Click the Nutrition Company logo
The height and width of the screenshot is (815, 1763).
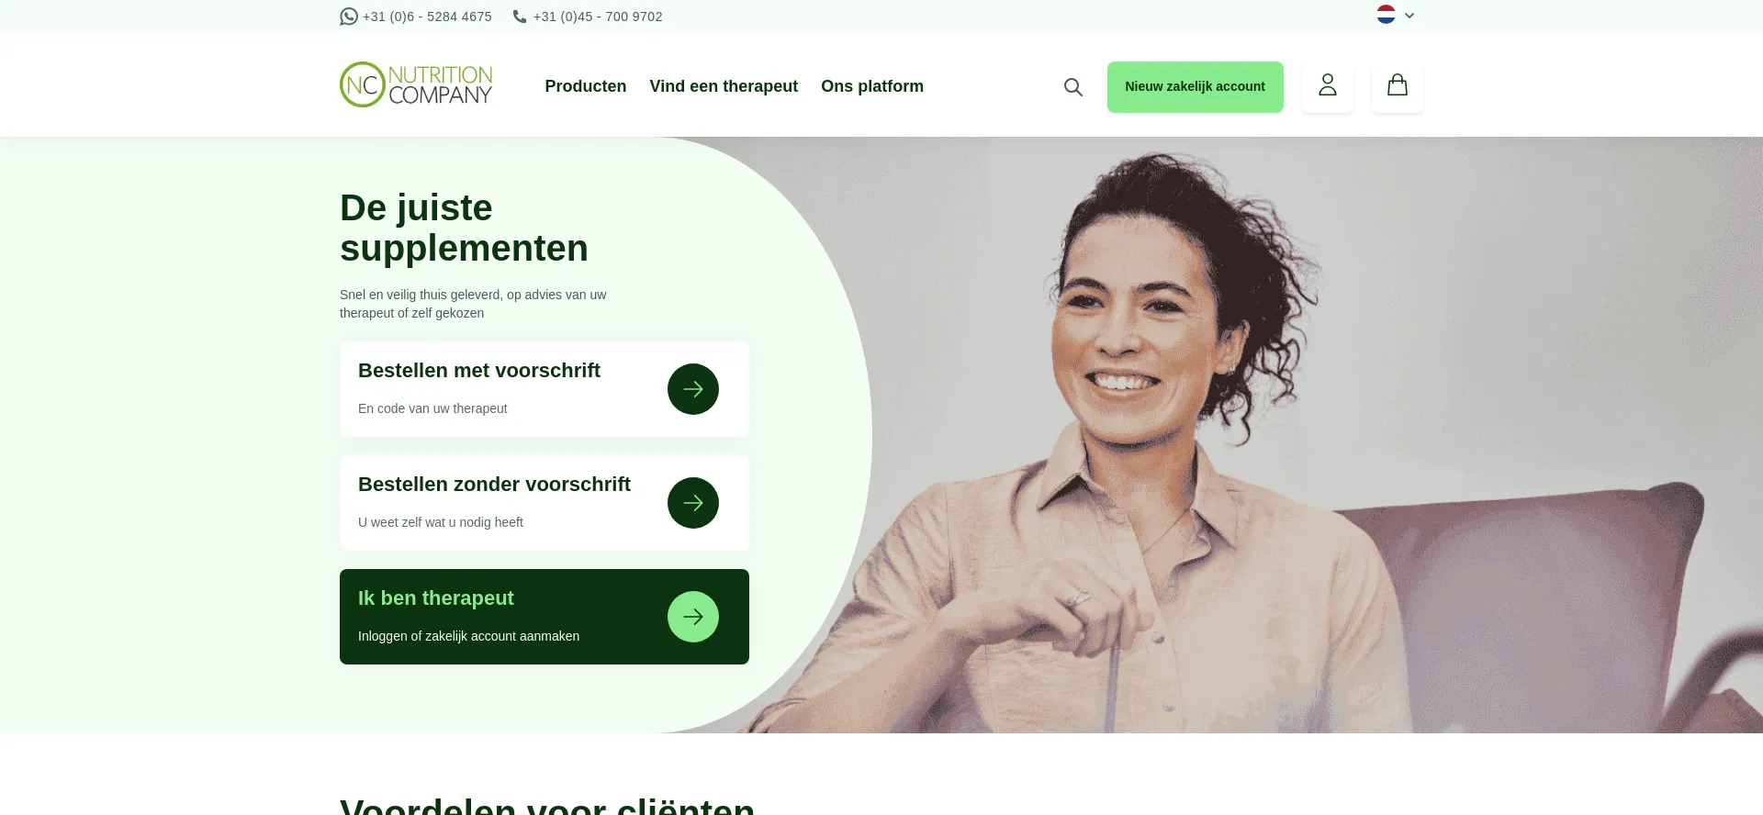[x=416, y=85]
